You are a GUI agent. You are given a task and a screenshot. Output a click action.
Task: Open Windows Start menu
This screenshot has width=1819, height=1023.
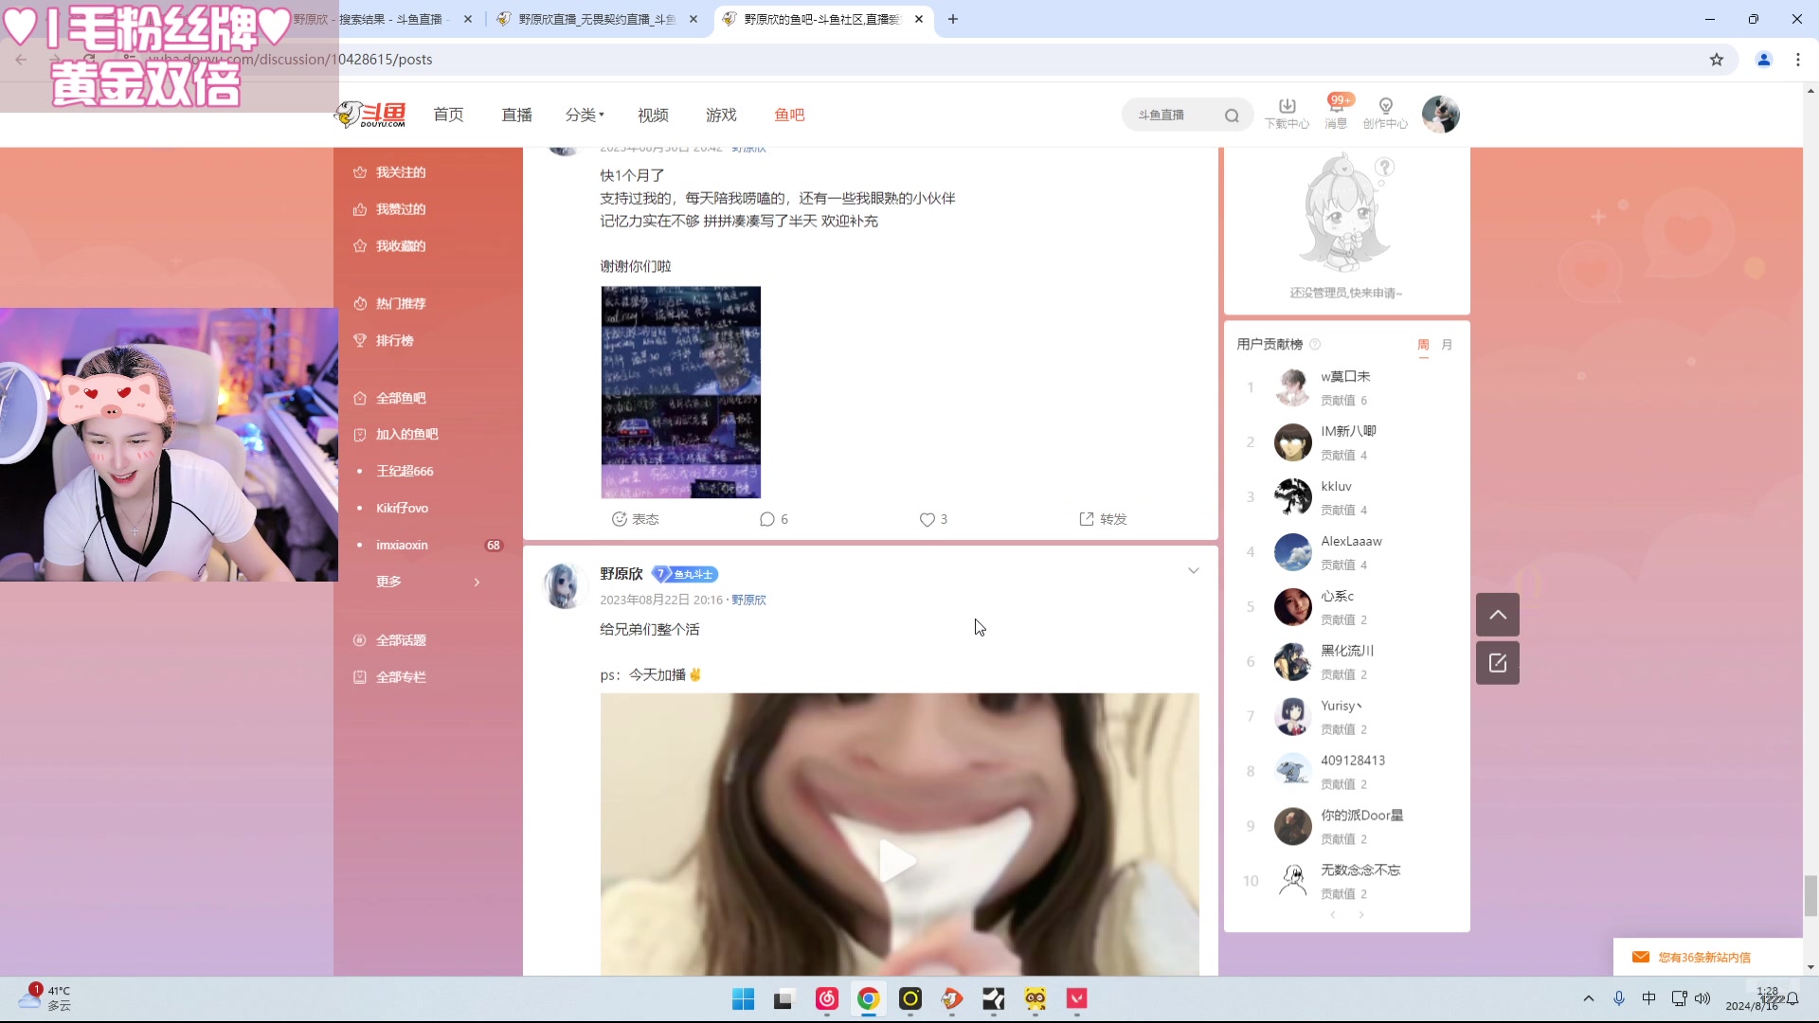[x=744, y=999]
